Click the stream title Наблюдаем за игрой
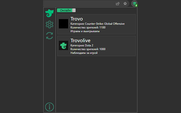Screen dimensions: 181x113 click(x=84, y=53)
